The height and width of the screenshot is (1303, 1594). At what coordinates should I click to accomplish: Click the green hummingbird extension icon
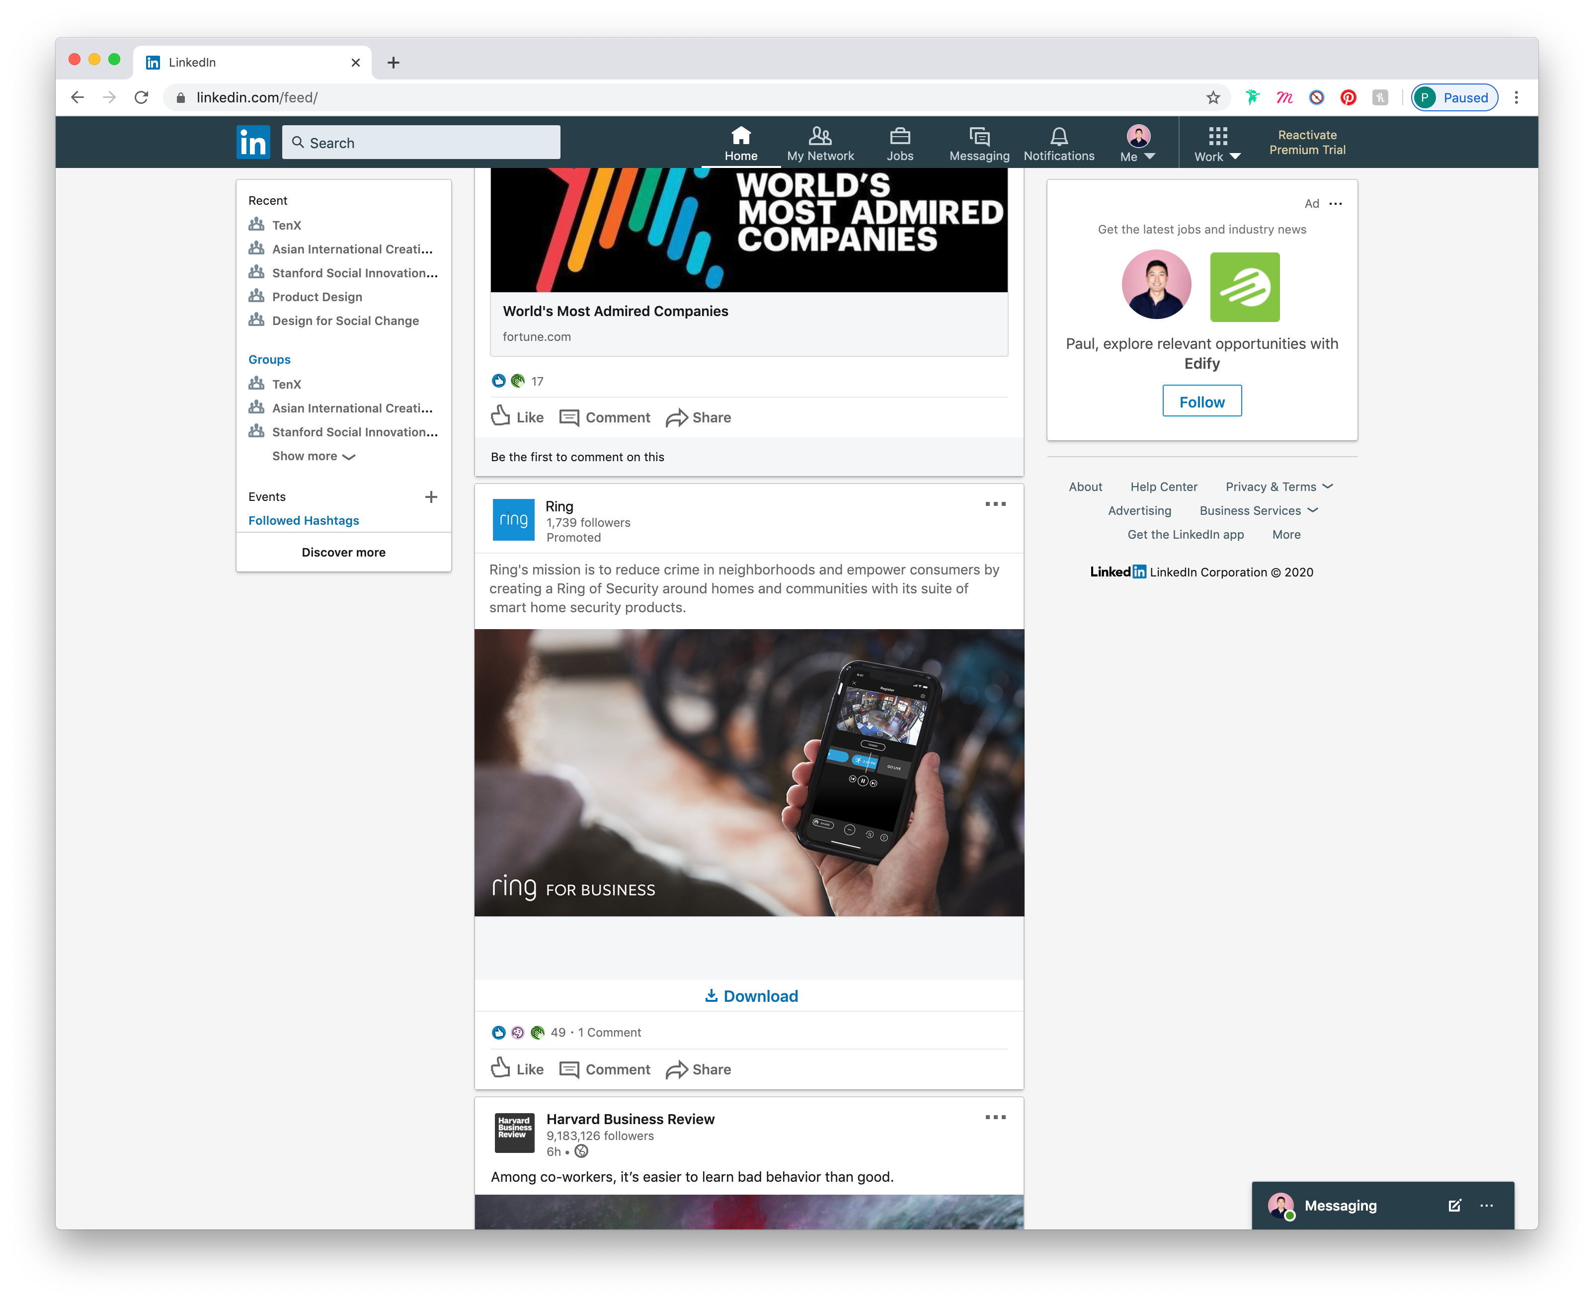click(1253, 97)
